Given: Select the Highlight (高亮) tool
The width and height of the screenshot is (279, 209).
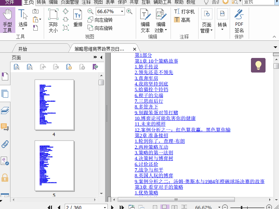Looking at the screenshot, I should click(182, 20).
